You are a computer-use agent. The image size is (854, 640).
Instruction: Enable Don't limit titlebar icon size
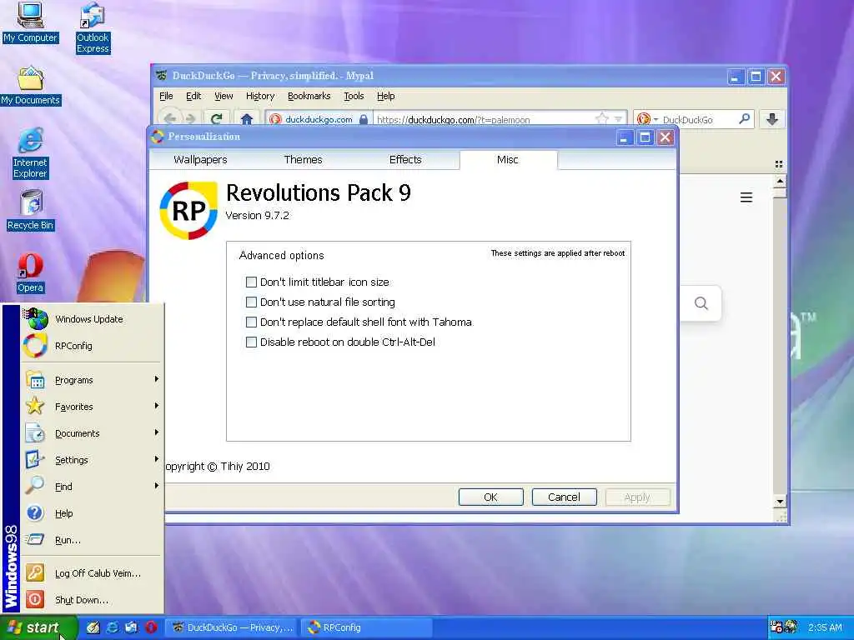coord(251,282)
